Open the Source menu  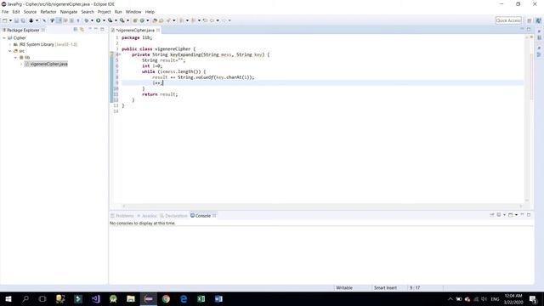30,12
